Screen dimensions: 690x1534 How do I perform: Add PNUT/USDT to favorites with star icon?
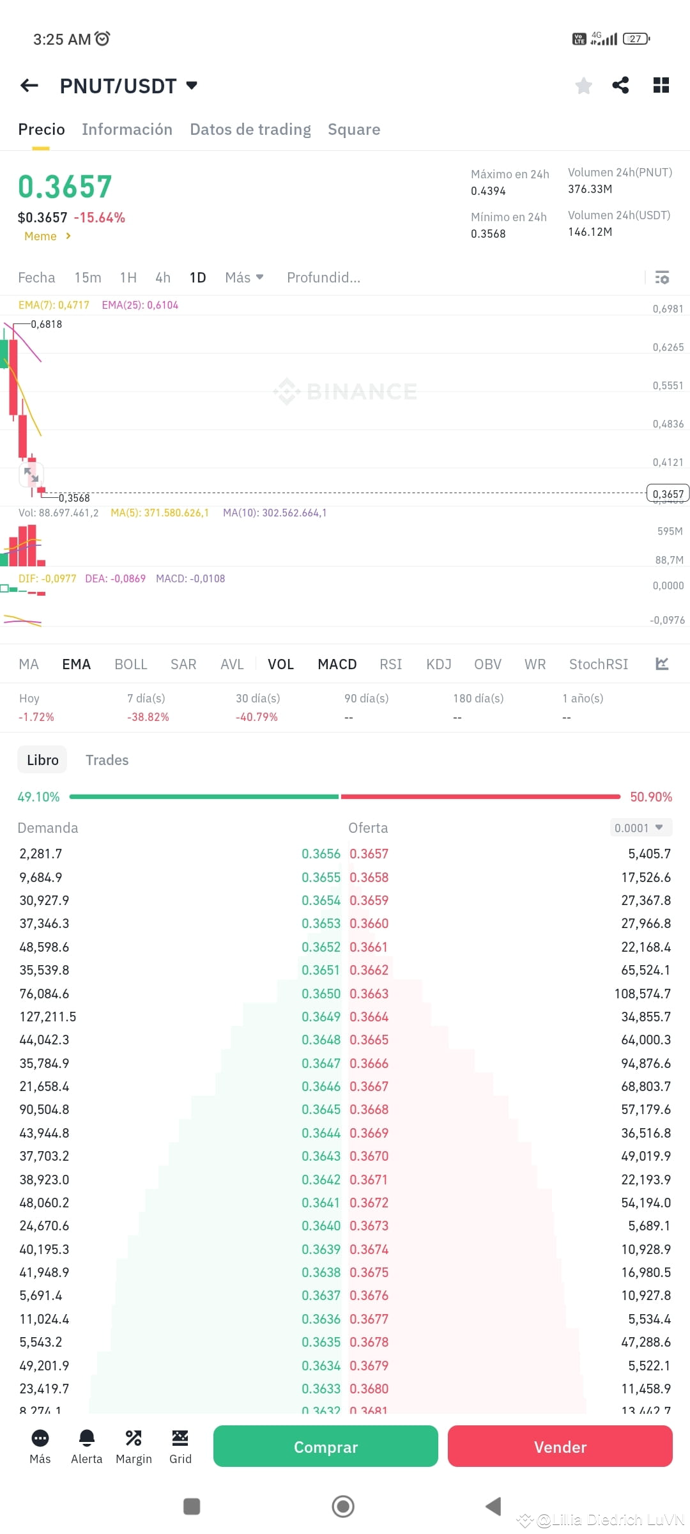(x=583, y=85)
